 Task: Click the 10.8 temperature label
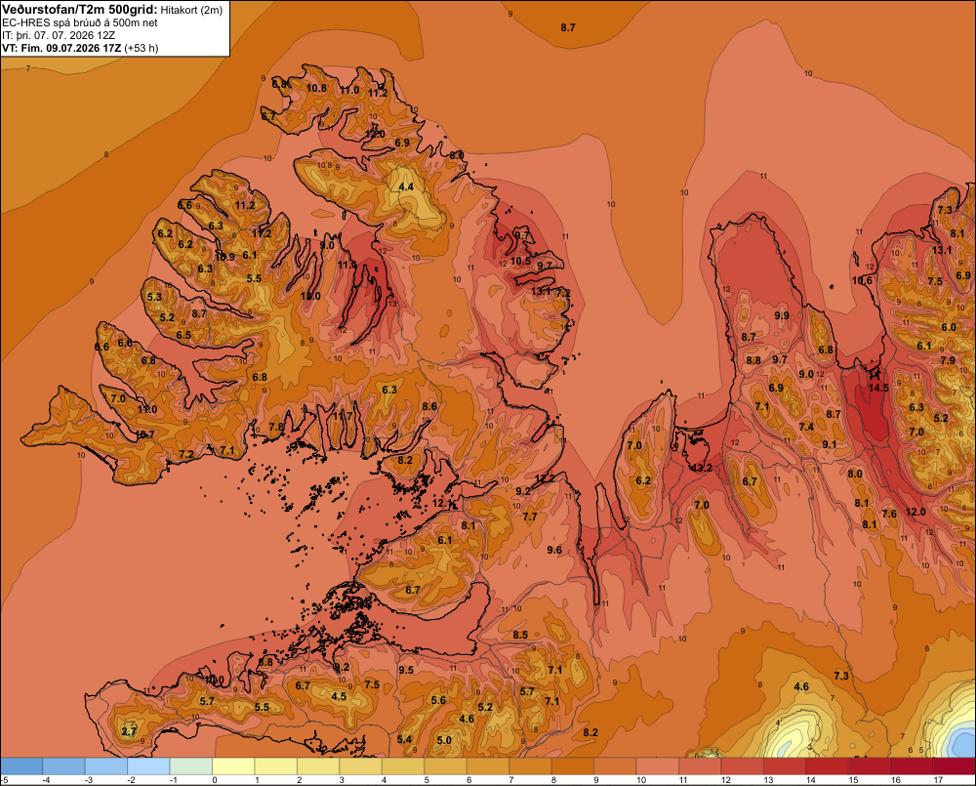(x=316, y=88)
